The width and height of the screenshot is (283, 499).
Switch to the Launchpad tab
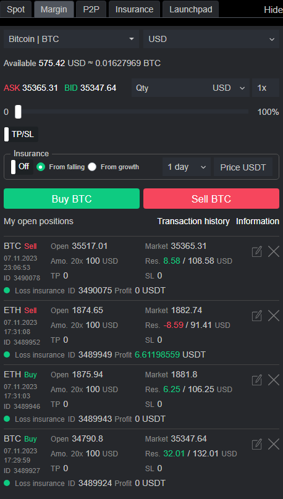191,9
